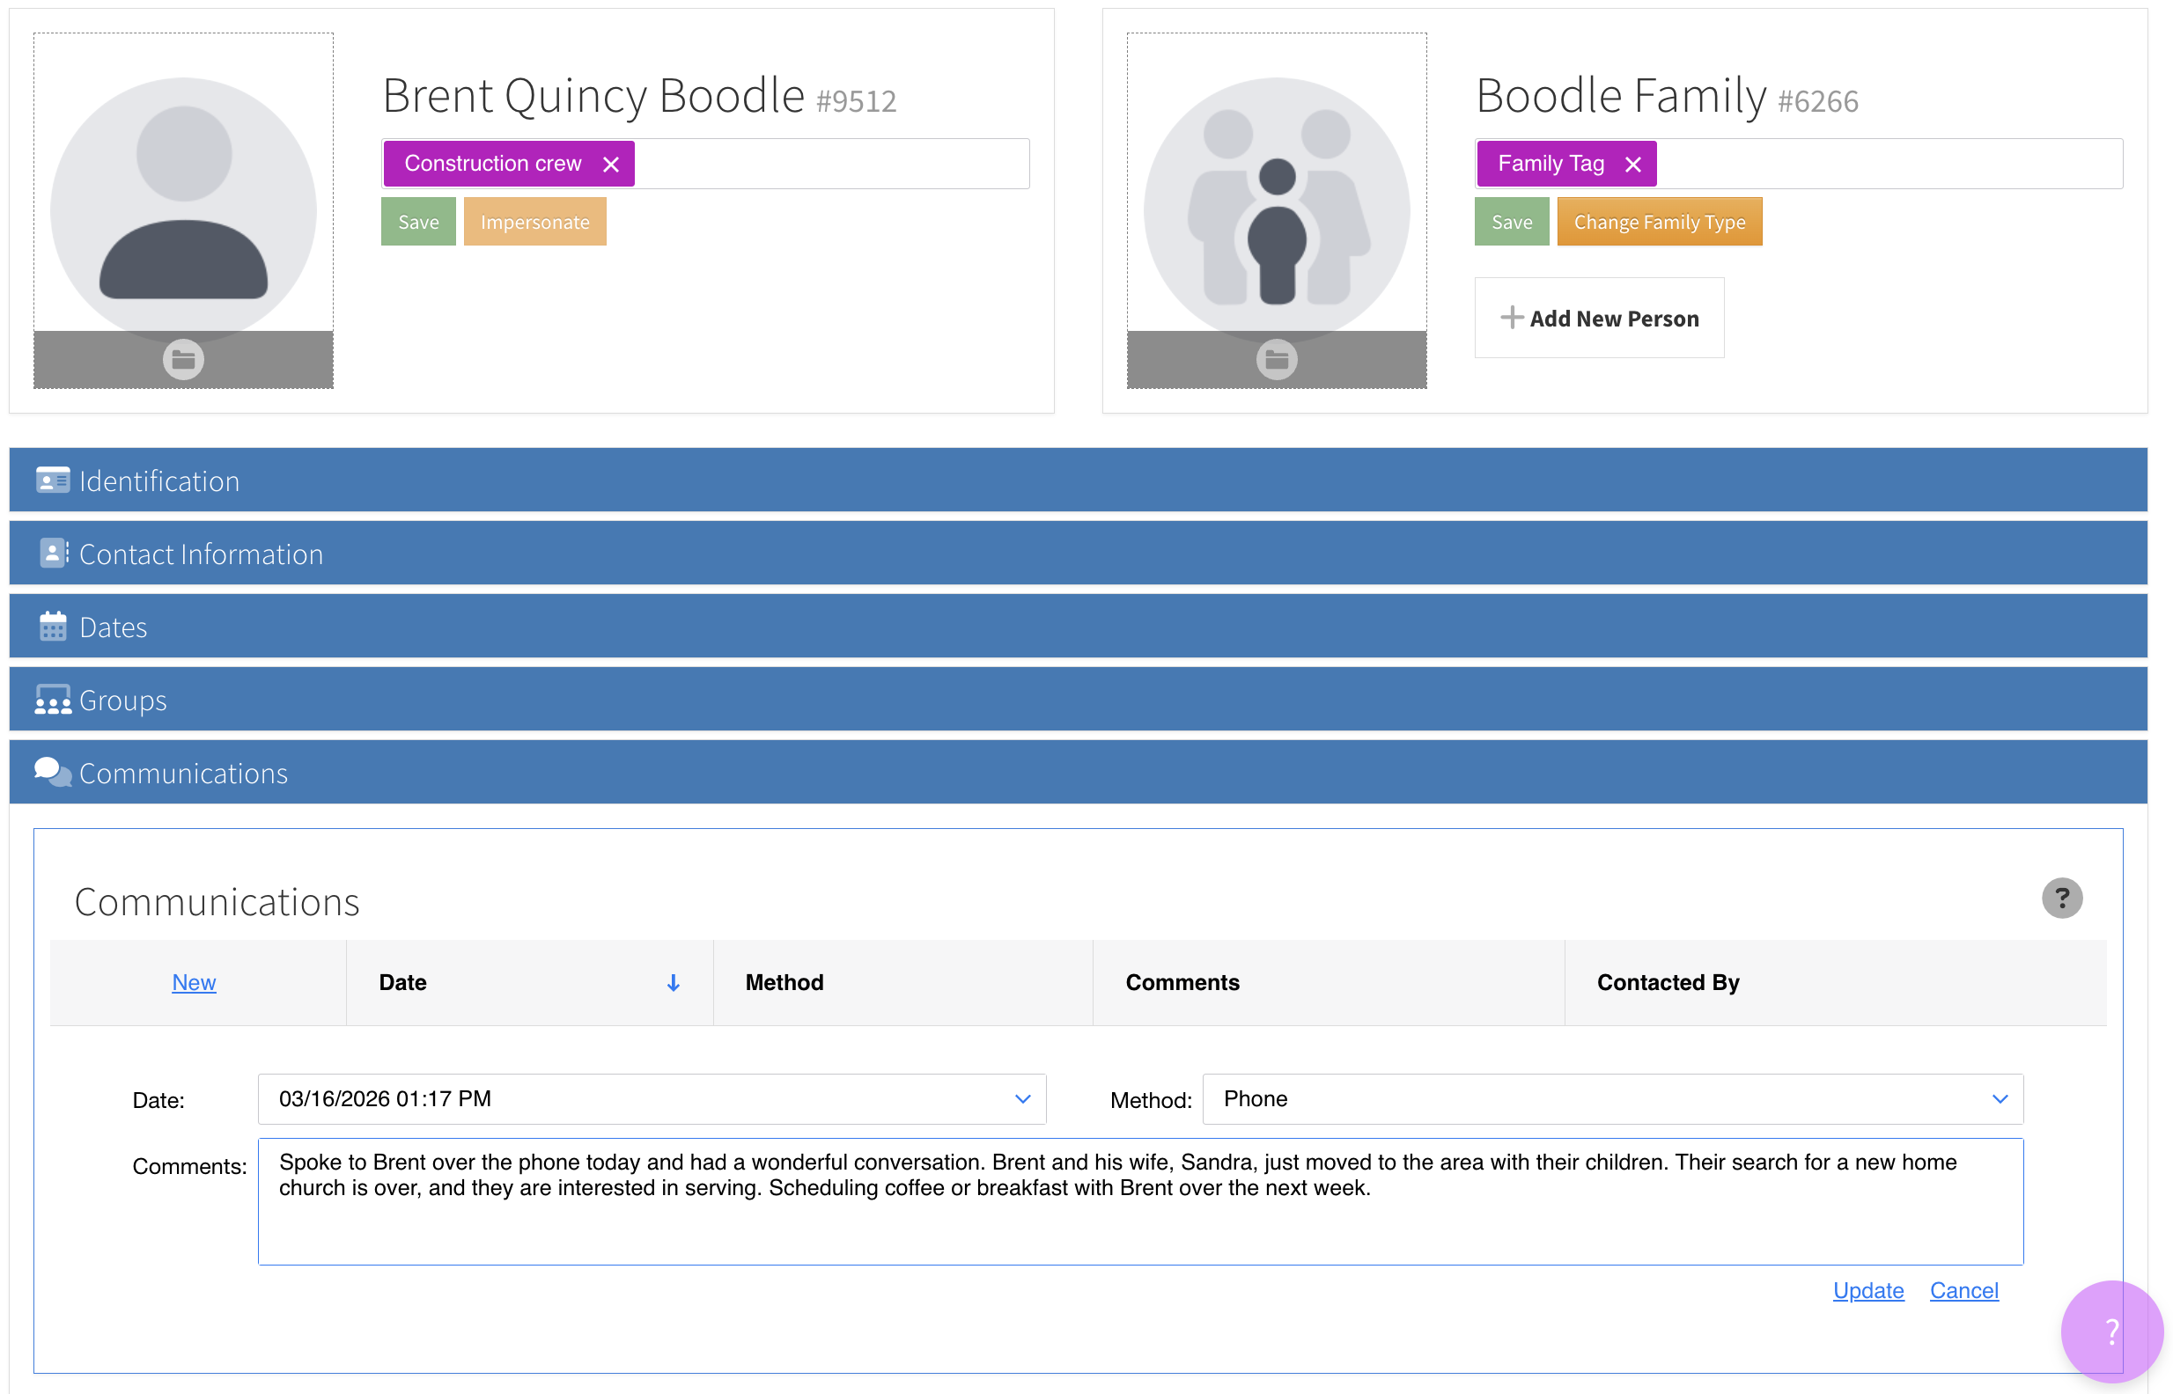This screenshot has width=2173, height=1394.
Task: Open the purple floating help bubble
Action: click(2110, 1331)
